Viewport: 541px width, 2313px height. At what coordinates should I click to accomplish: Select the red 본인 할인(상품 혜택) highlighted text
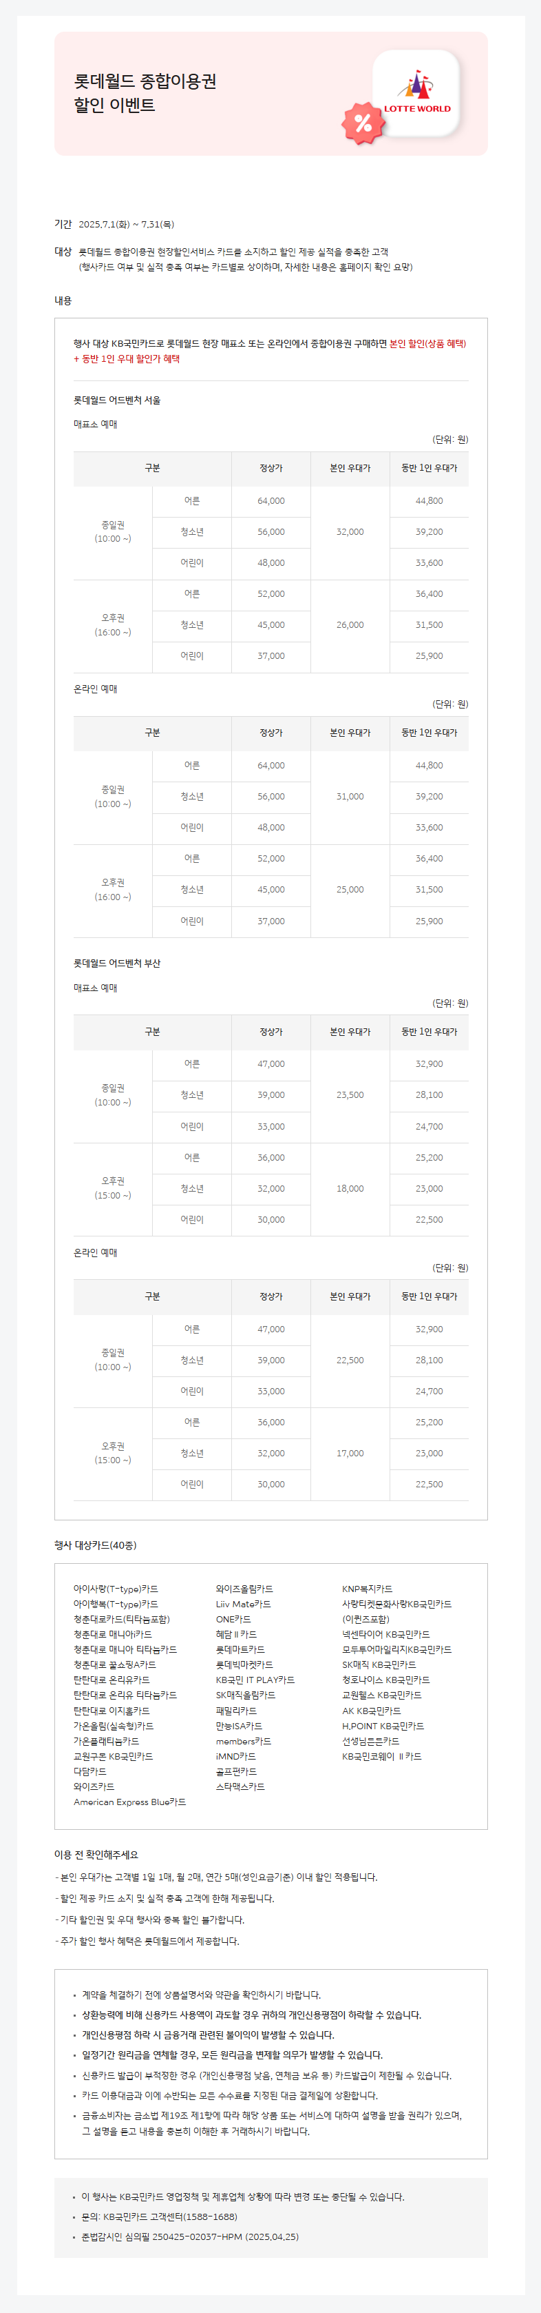point(428,343)
